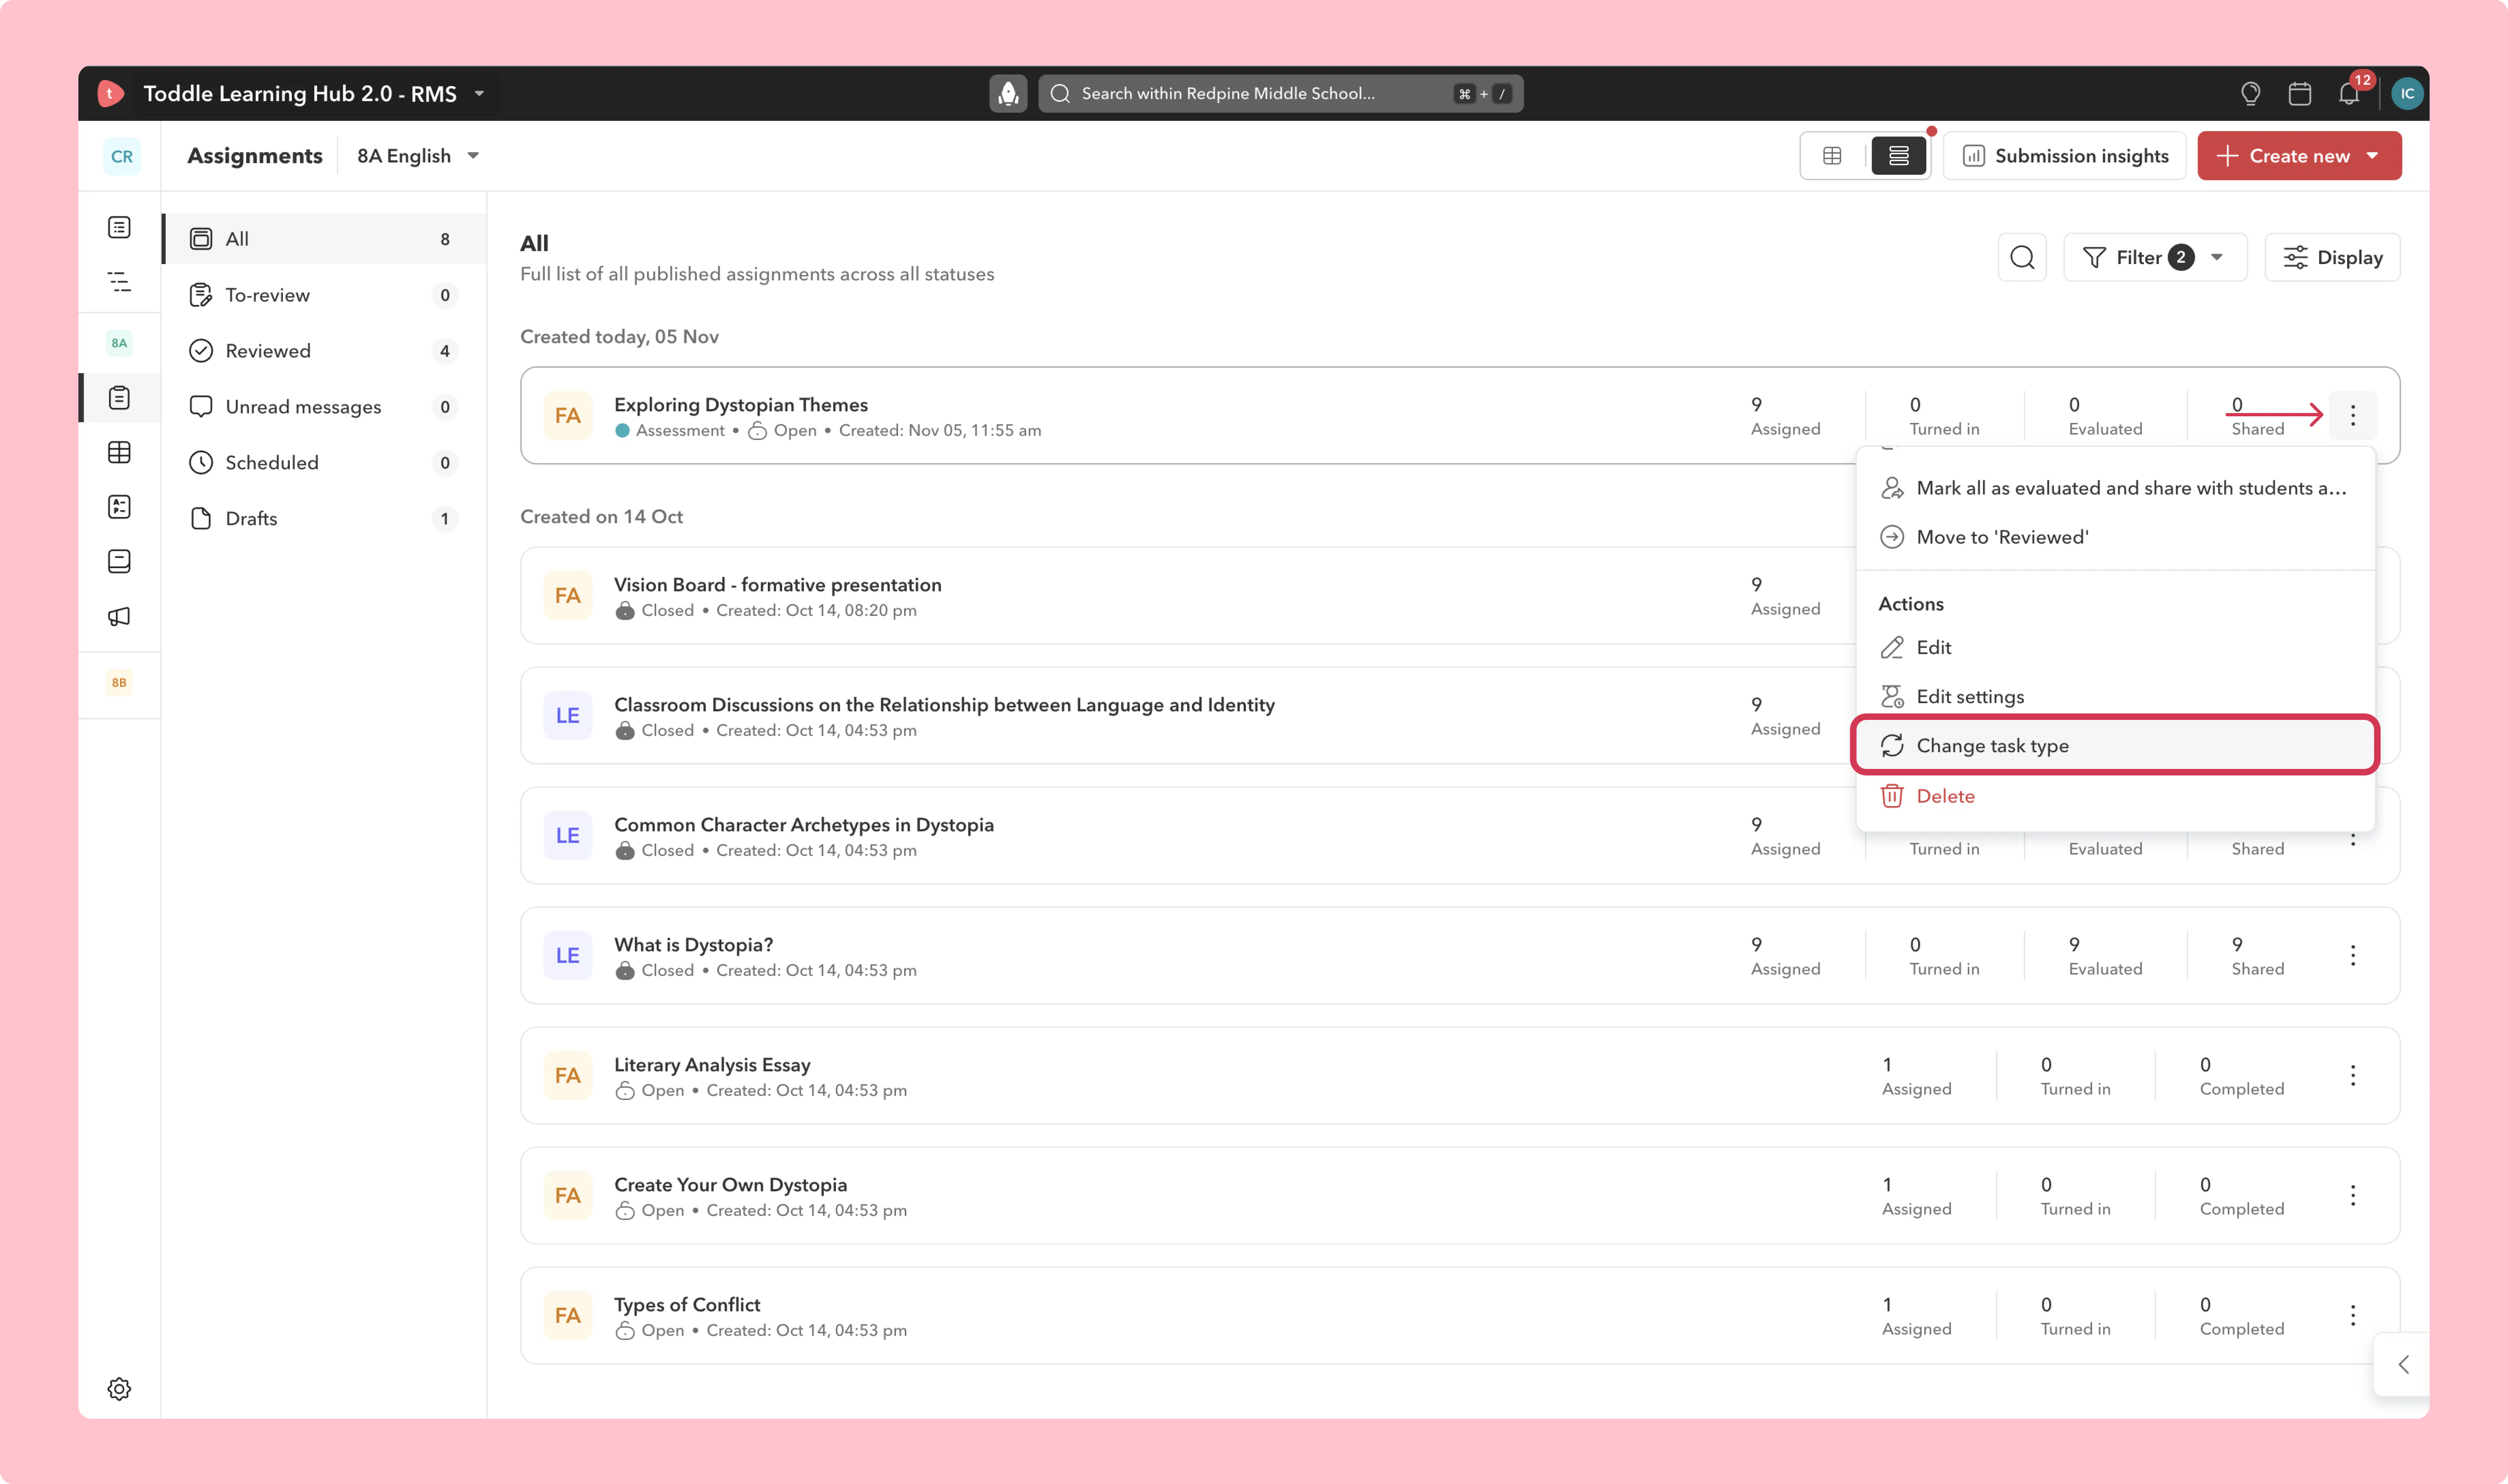Open the Display options button
Screen dimensions: 2508x1484
[2332, 257]
